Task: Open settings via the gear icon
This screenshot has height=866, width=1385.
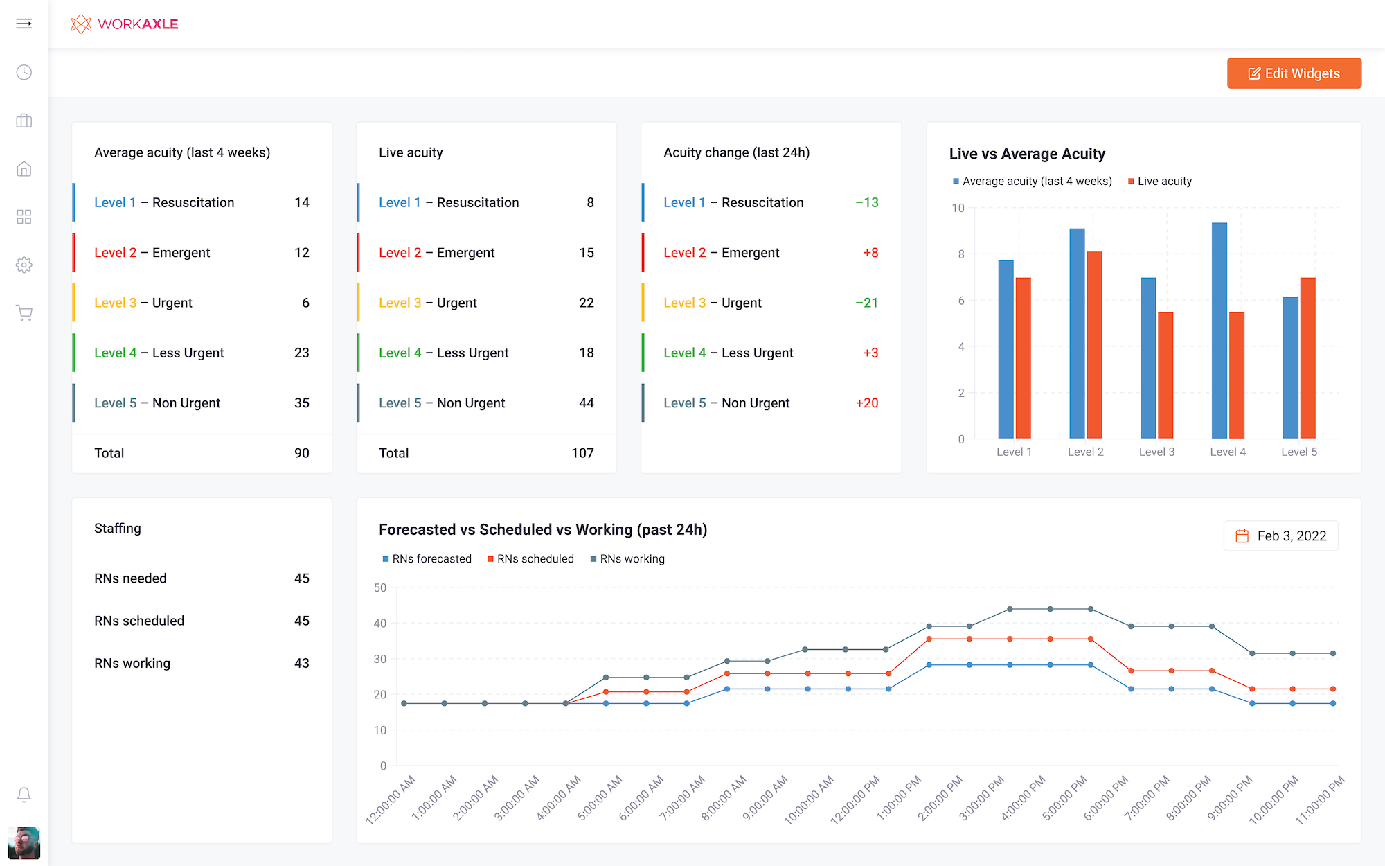Action: [x=24, y=265]
